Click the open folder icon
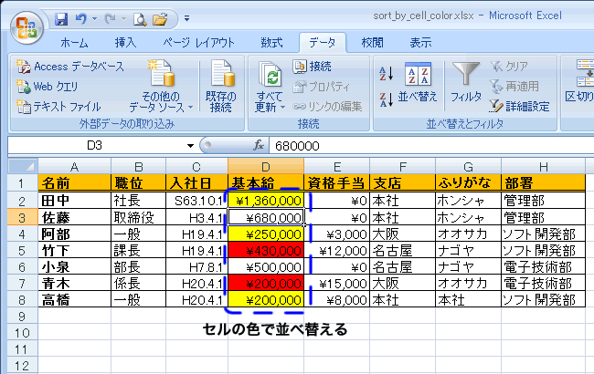The width and height of the screenshot is (594, 374). tap(160, 18)
